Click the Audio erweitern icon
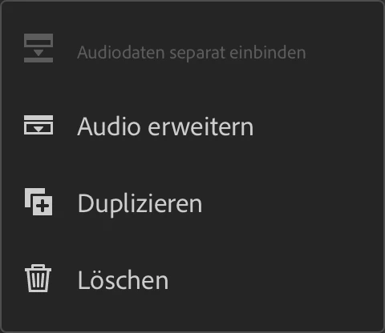Screen dimensions: 385x333 (38, 125)
